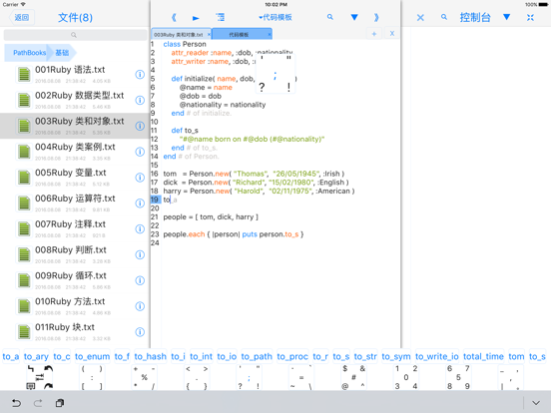The image size is (551, 413).
Task: Open search magnifier beside 控制台 title
Action: pos(444,17)
